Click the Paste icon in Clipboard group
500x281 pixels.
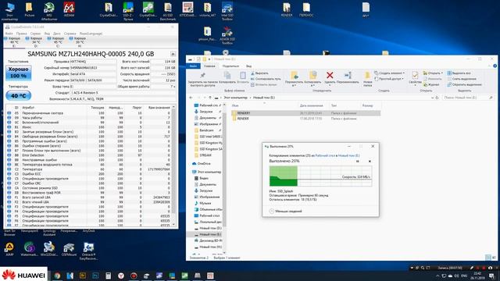coord(243,76)
